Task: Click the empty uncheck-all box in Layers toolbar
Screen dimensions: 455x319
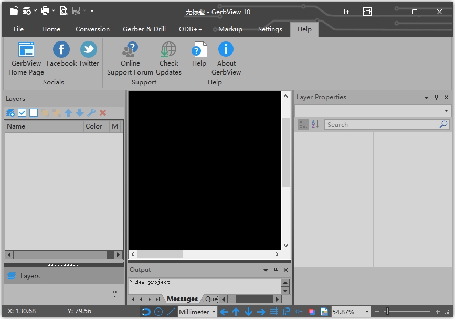Action: pos(34,113)
